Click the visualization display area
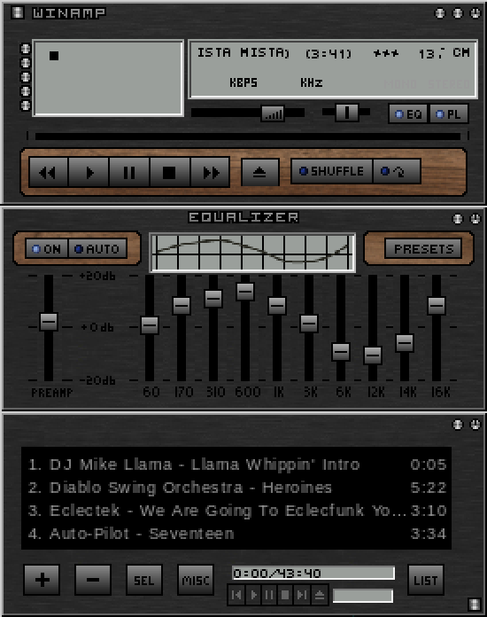Screen dimensions: 487x617 pos(108,78)
